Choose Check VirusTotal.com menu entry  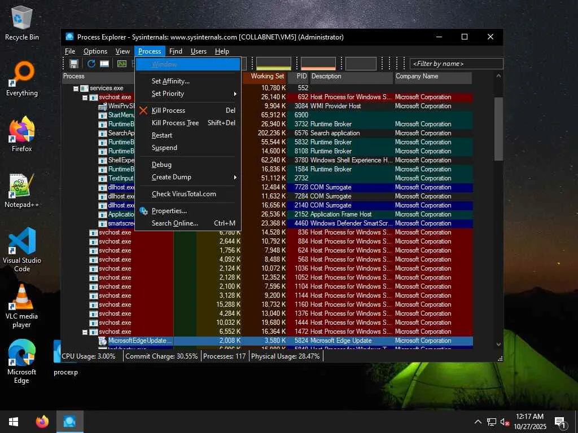[188, 194]
